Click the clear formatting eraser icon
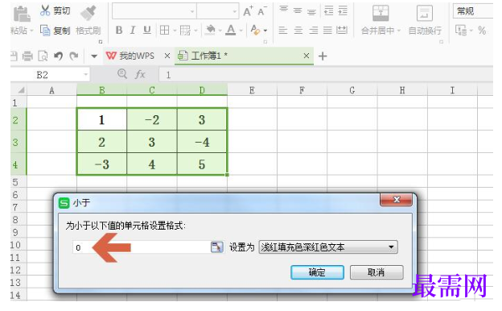 (255, 30)
